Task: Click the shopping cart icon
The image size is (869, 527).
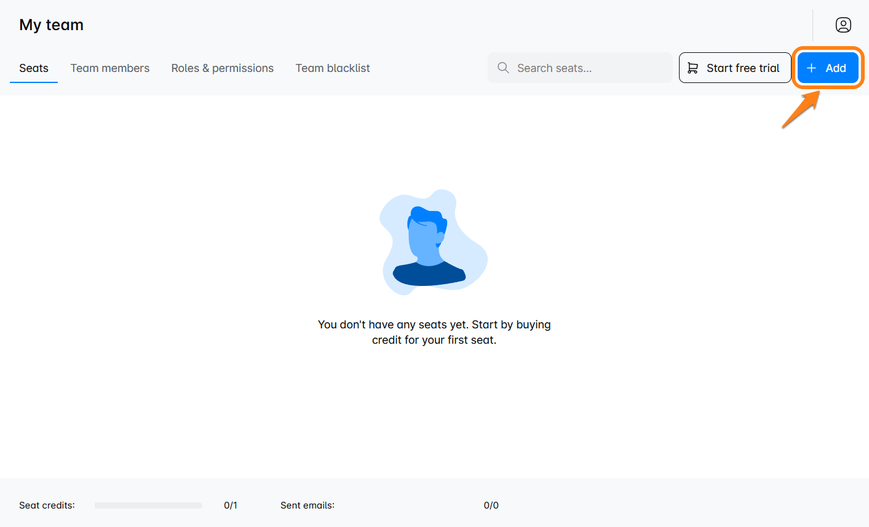Action: pos(692,68)
